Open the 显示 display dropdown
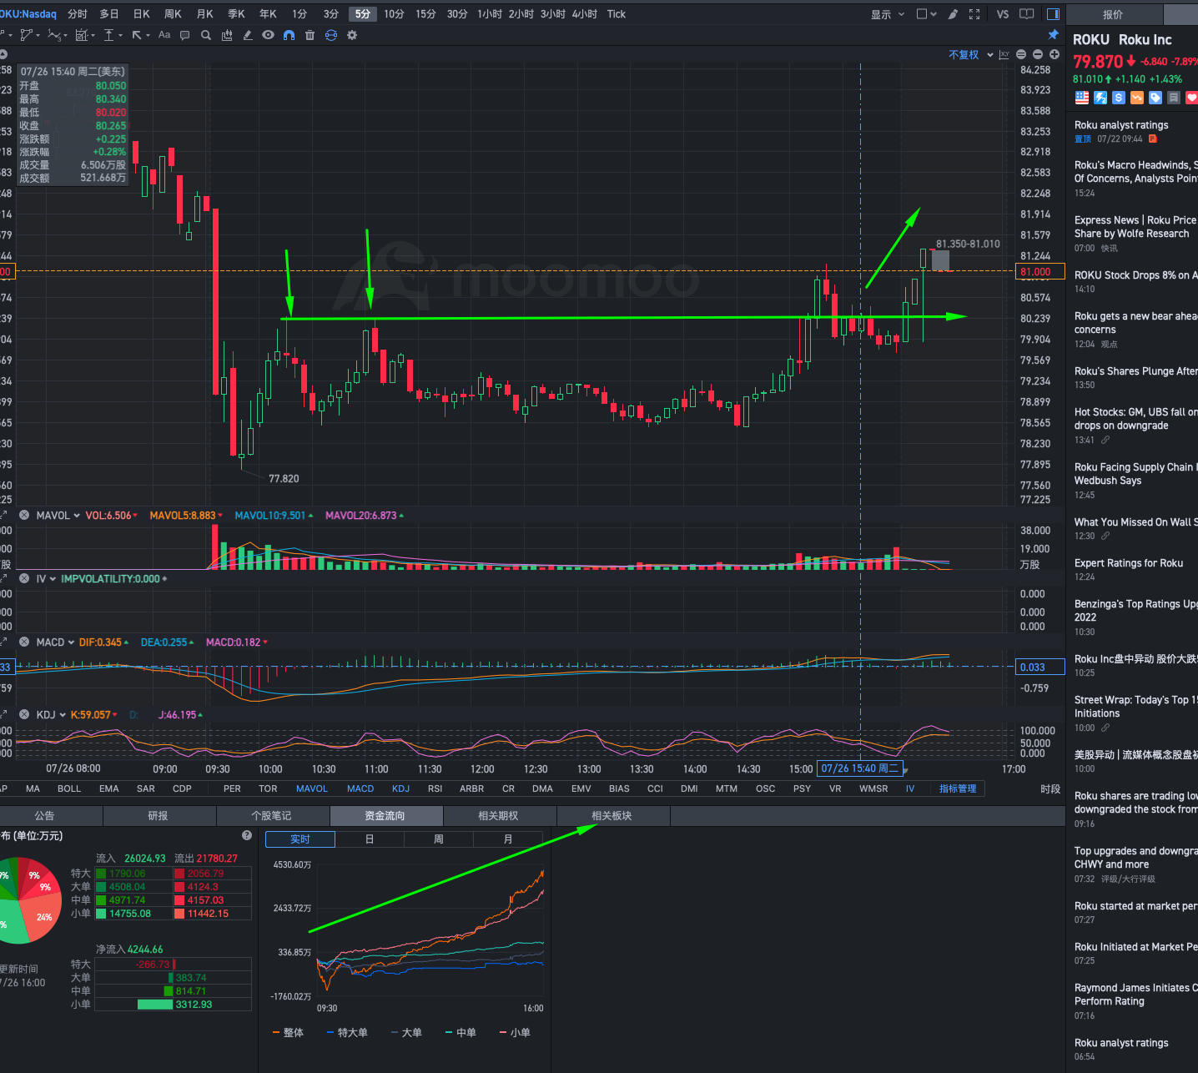Image resolution: width=1198 pixels, height=1073 pixels. [x=888, y=14]
